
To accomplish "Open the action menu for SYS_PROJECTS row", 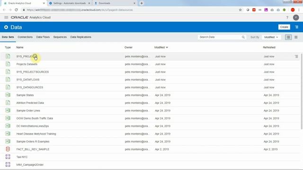I will tap(296, 57).
